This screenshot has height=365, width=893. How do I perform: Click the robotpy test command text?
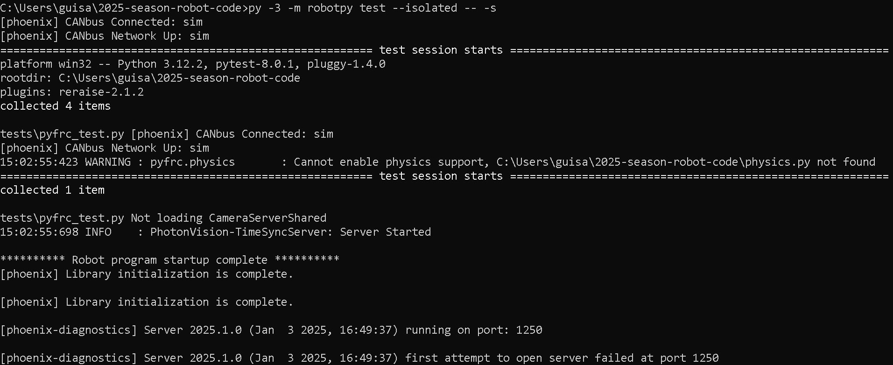373,8
